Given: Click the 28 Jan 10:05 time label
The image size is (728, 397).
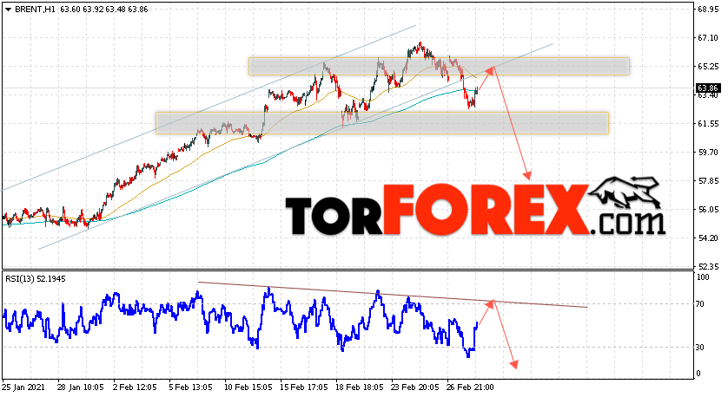Looking at the screenshot, I should [82, 387].
